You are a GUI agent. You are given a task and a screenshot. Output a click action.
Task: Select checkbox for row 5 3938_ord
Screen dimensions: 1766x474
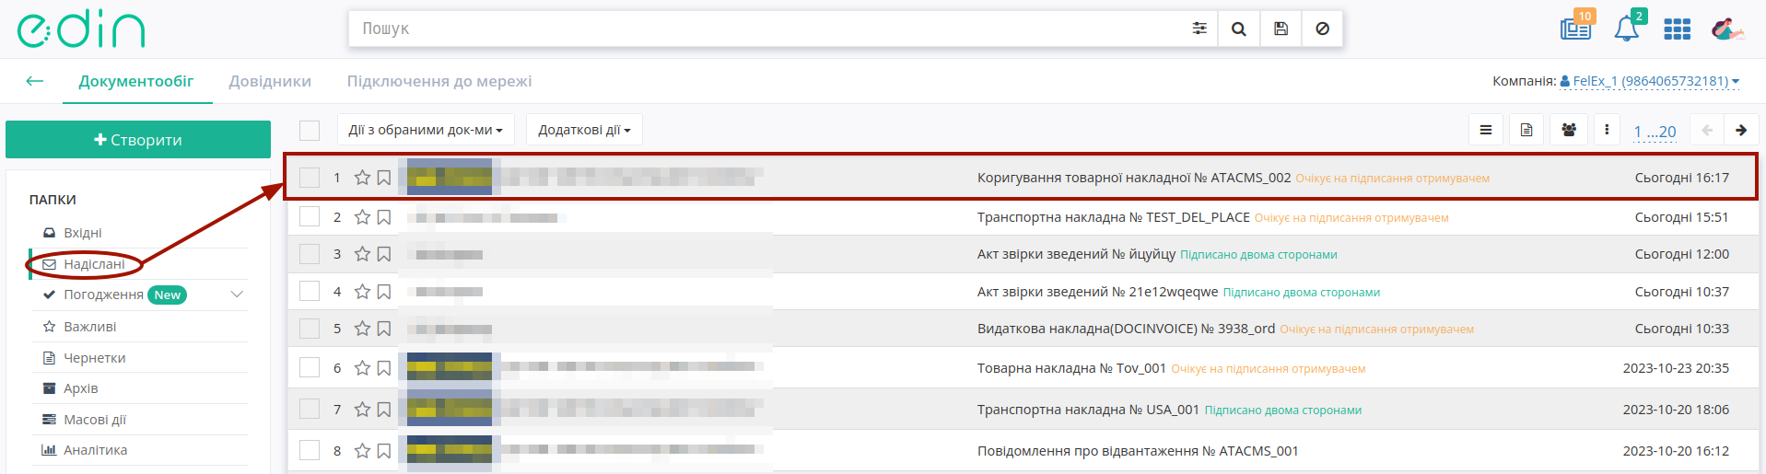310,329
